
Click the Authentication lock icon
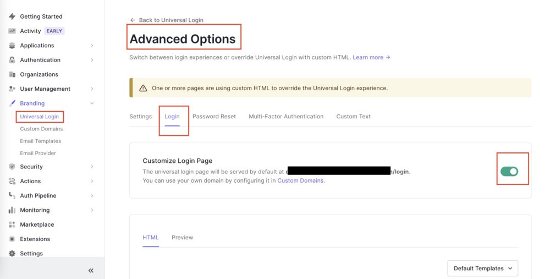[12, 59]
